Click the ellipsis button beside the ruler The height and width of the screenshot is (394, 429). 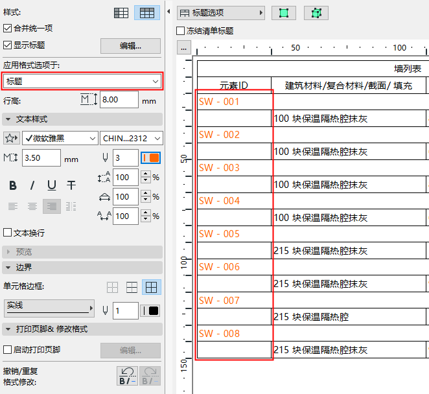coord(184,48)
